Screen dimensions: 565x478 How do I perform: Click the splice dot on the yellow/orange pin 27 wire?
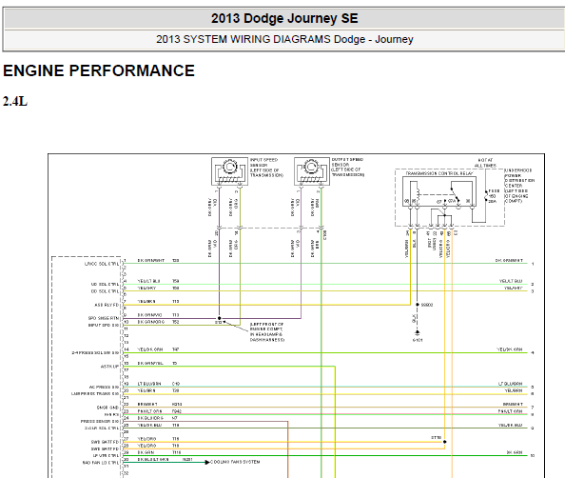pos(444,442)
